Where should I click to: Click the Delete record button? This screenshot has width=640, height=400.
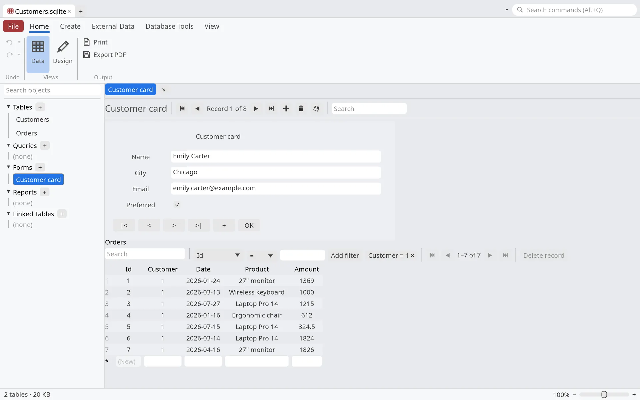(x=544, y=255)
